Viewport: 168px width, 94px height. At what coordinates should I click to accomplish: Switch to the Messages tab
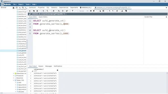48,66
